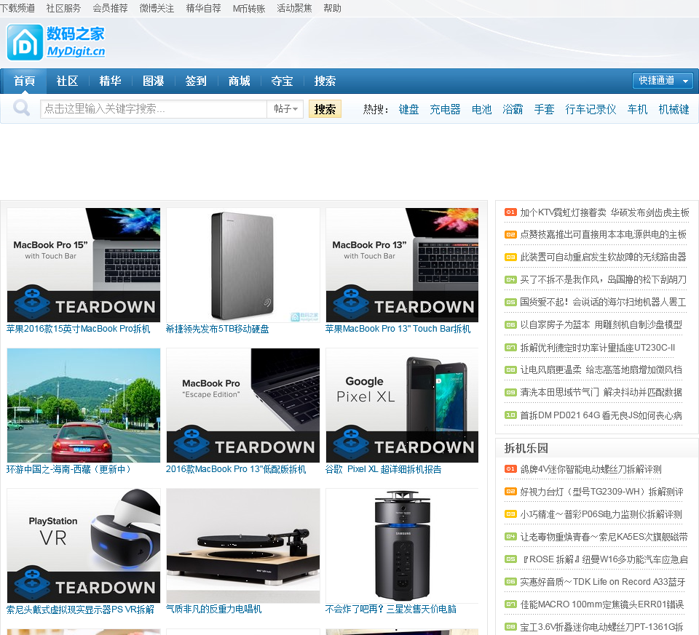Image resolution: width=699 pixels, height=635 pixels.
Task: Open 会员推荐 in top menu
Action: (x=110, y=8)
